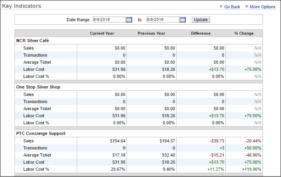
Task: Click previous year transactions value 6
Action: (x=174, y=148)
